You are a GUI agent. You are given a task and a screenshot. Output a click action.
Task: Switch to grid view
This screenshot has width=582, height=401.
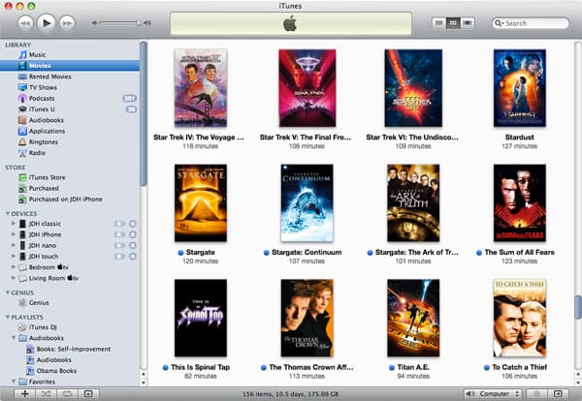pyautogui.click(x=453, y=23)
